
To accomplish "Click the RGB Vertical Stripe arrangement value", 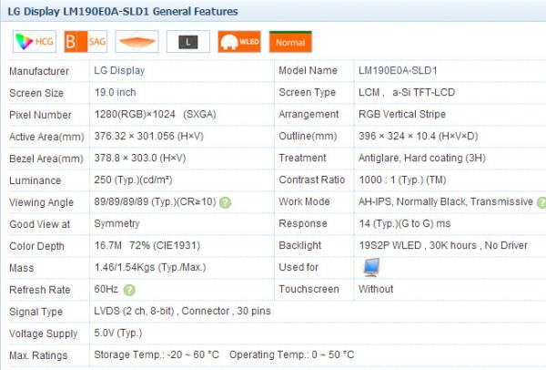I will 402,114.
